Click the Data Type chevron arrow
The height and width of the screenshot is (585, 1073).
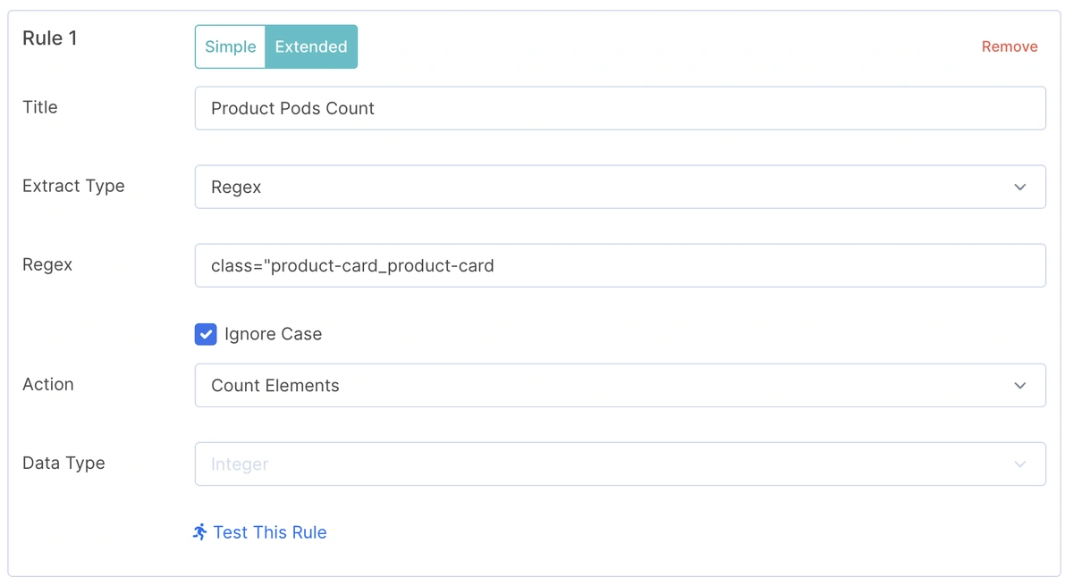[x=1020, y=464]
